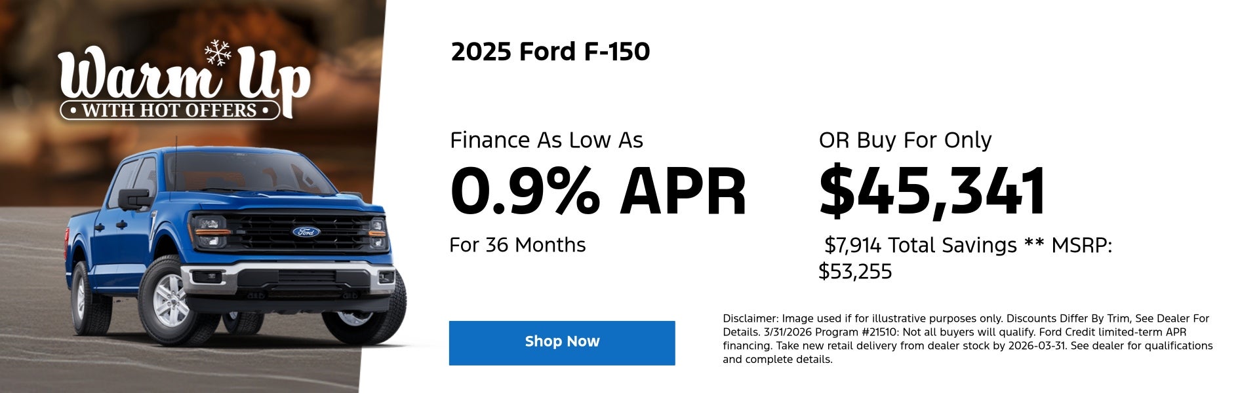This screenshot has width=1259, height=393.
Task: Click the disclaimer paragraph
Action: tap(967, 339)
